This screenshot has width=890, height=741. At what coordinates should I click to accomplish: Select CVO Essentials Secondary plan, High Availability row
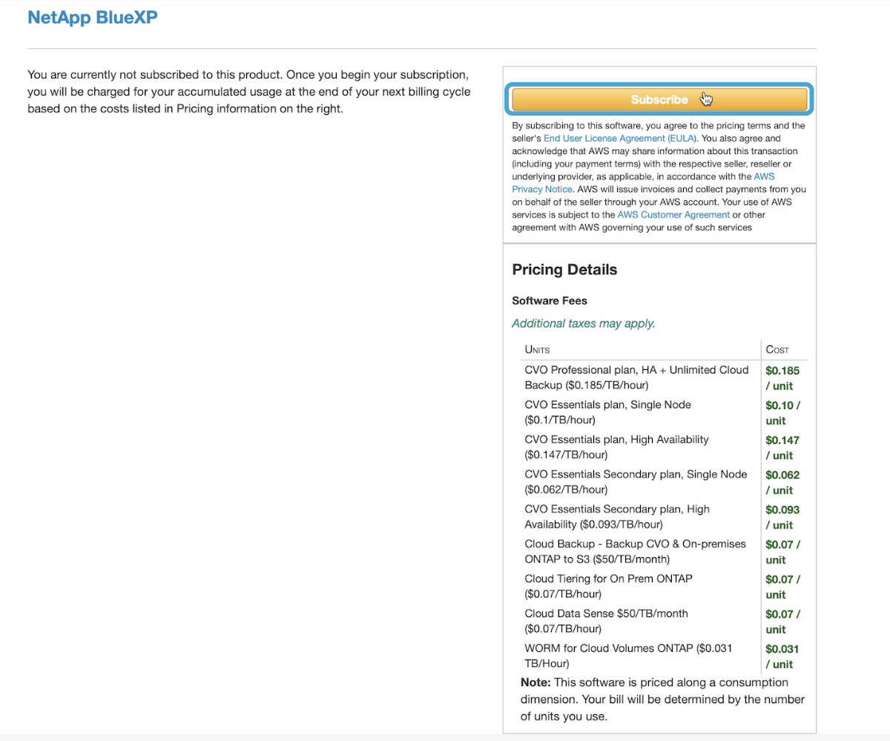click(x=617, y=517)
